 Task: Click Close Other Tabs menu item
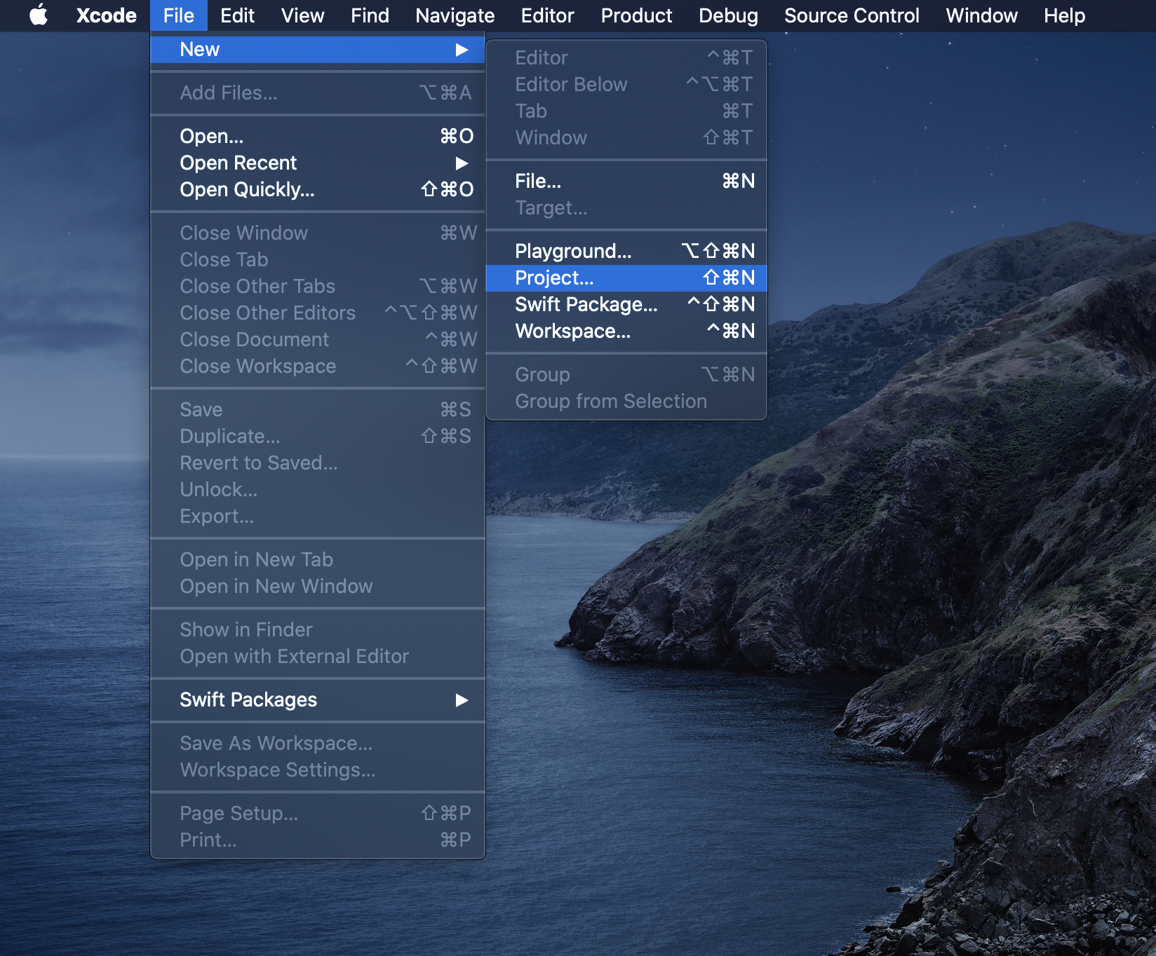318,287
